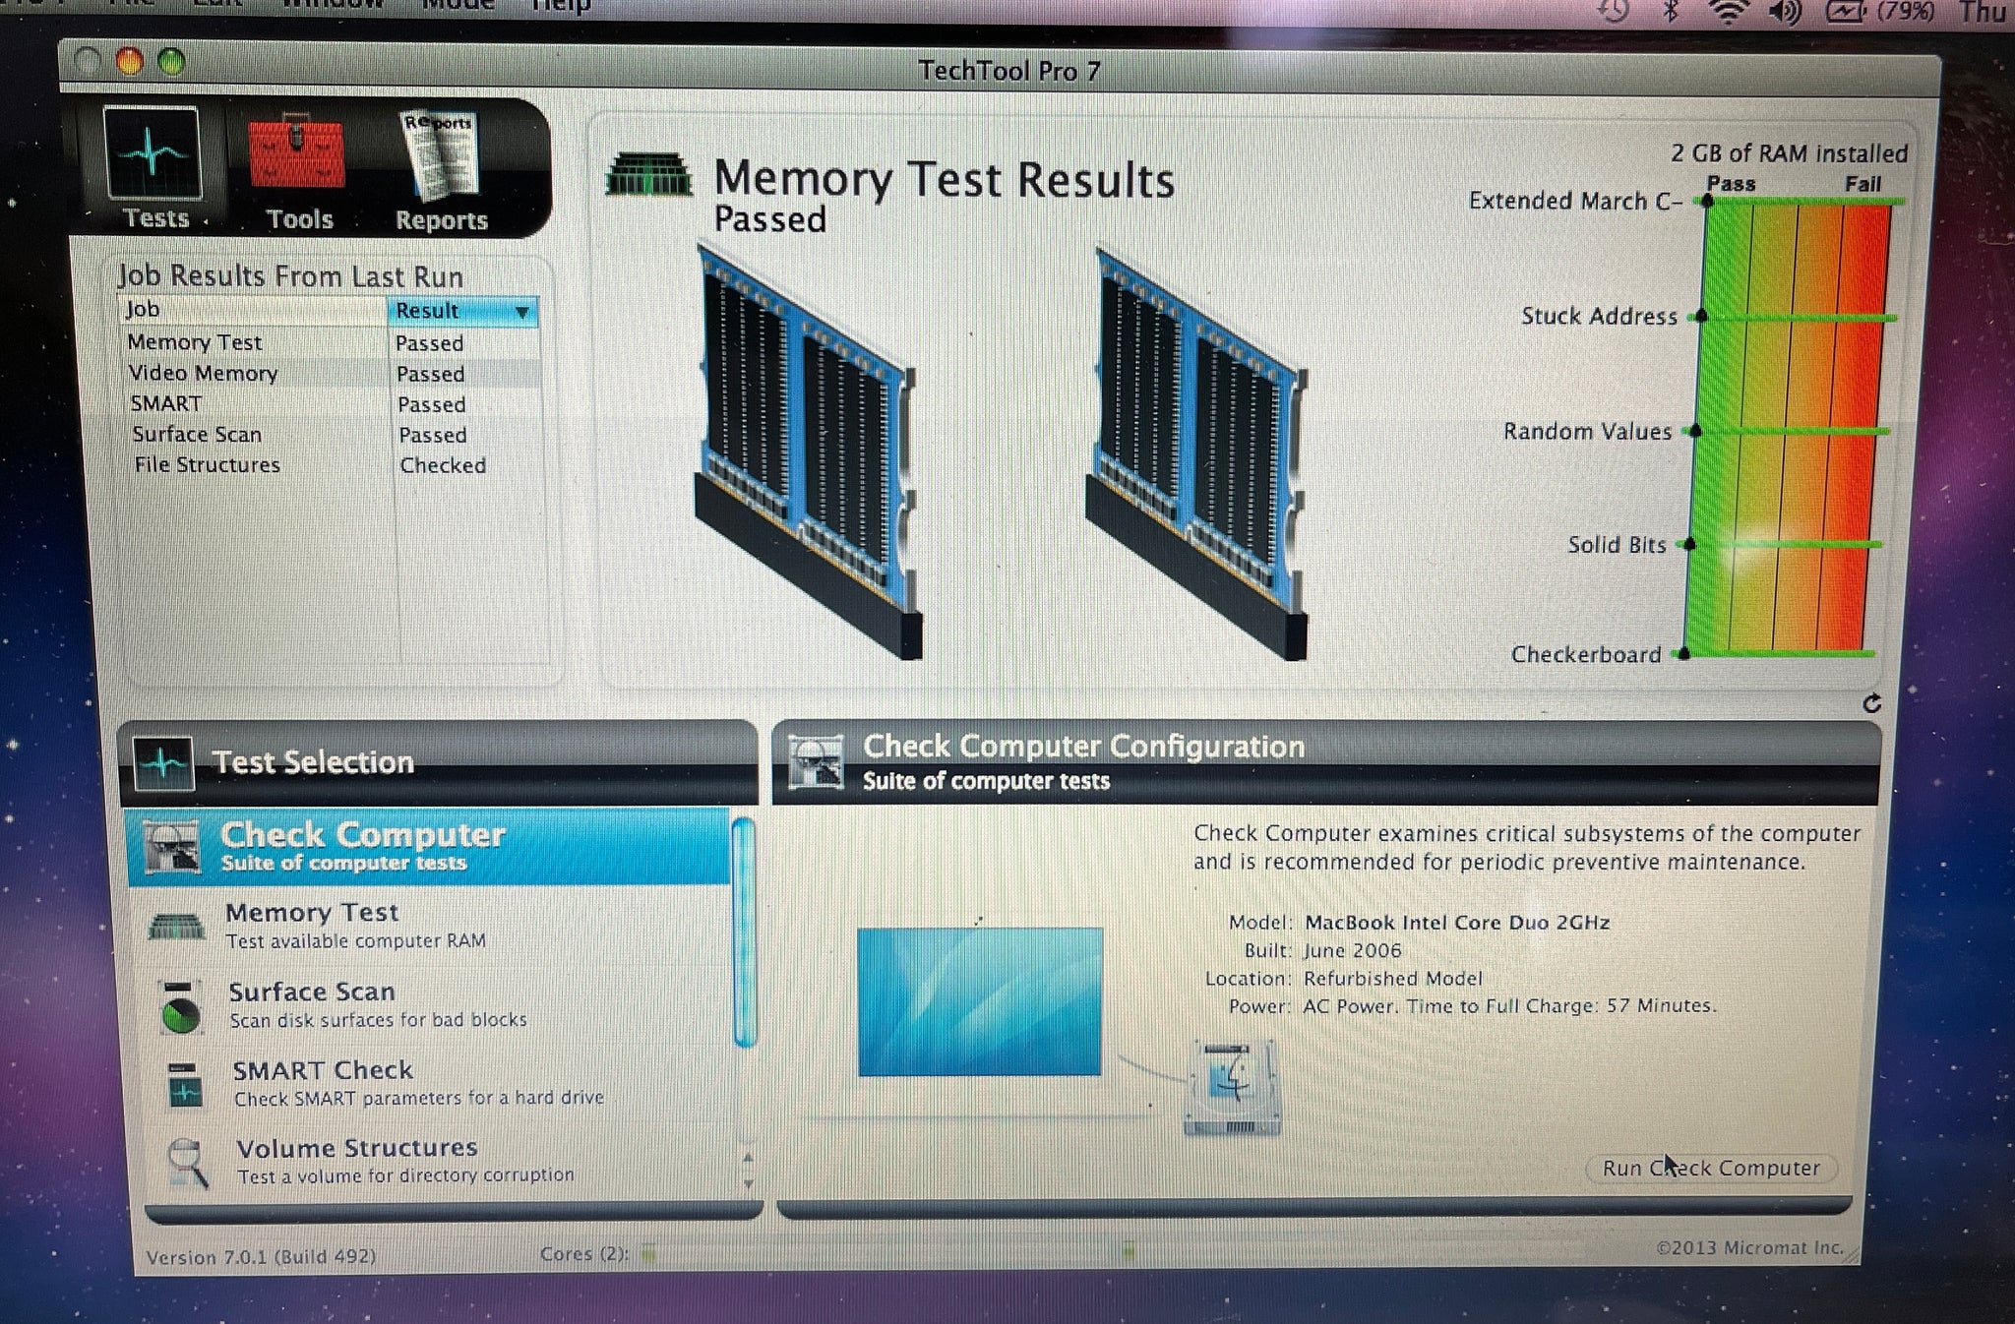Click the yellow minimize window button
The image size is (2015, 1324).
point(129,62)
